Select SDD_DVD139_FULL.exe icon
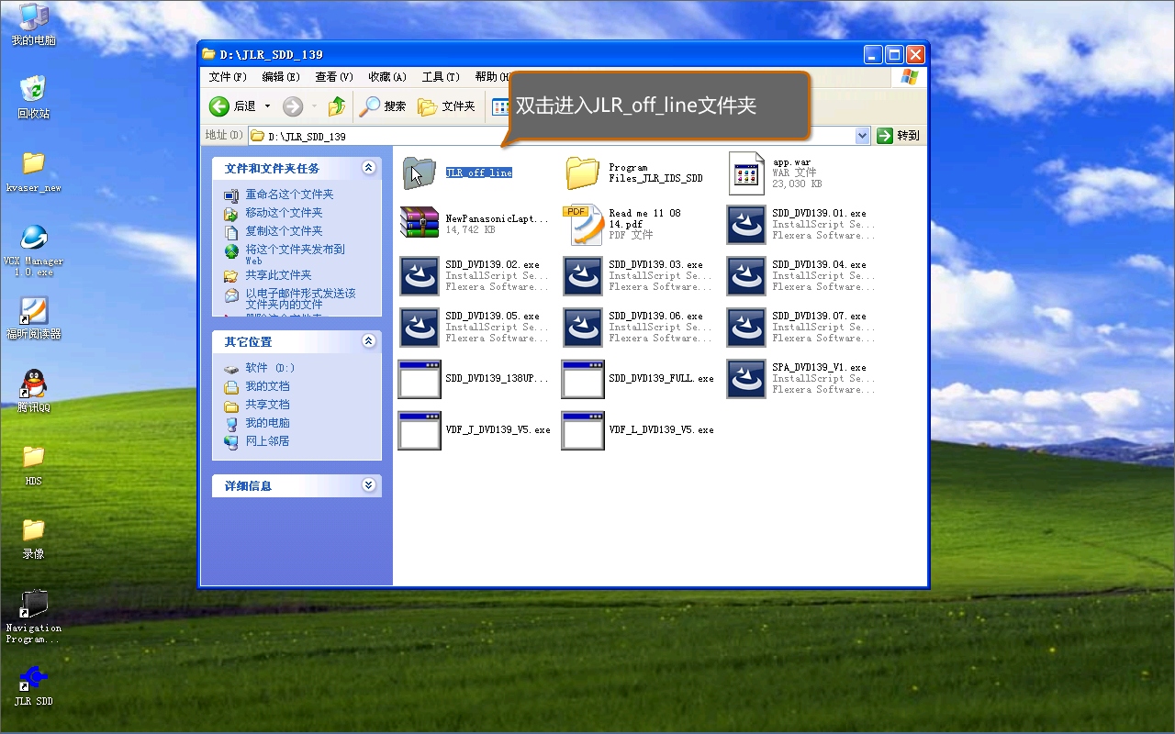 click(583, 379)
